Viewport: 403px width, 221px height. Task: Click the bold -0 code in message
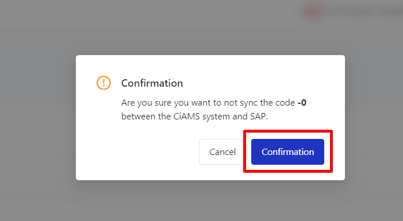click(302, 103)
